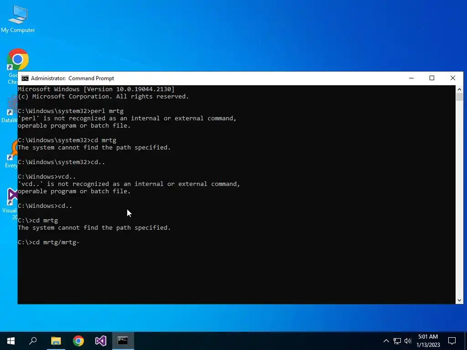The image size is (467, 350).
Task: Show hidden system tray icons
Action: [x=386, y=341]
